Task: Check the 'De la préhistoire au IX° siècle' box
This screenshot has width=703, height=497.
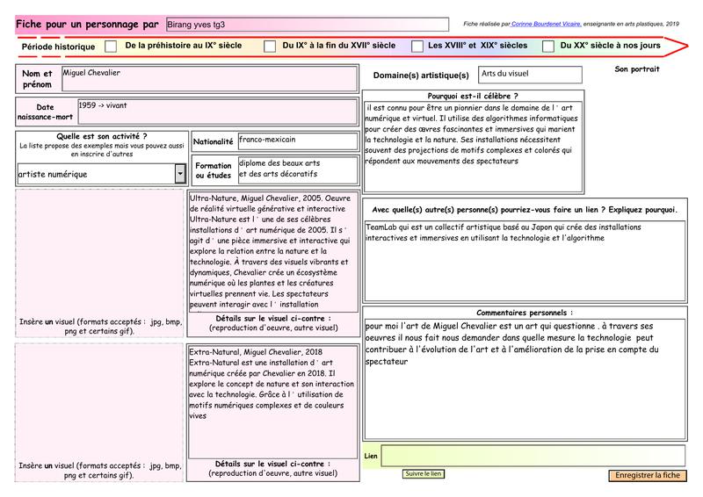Action: (x=111, y=46)
